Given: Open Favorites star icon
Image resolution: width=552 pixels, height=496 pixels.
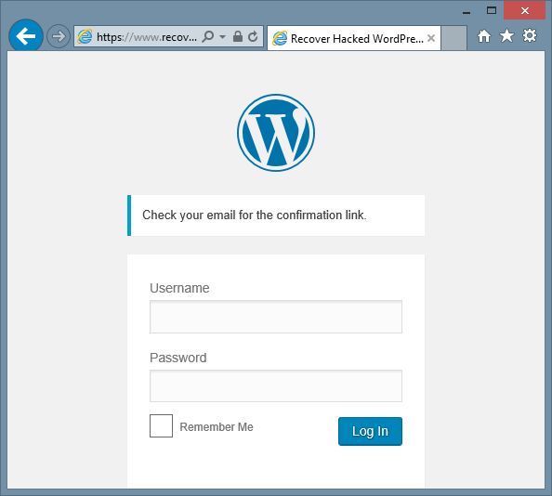Looking at the screenshot, I should pos(506,35).
